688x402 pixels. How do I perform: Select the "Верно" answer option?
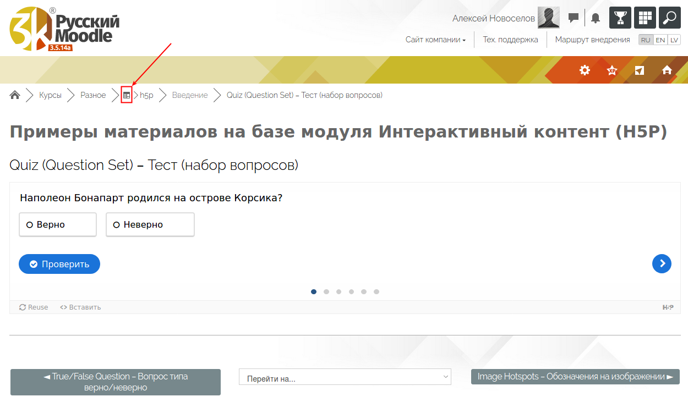coord(58,224)
